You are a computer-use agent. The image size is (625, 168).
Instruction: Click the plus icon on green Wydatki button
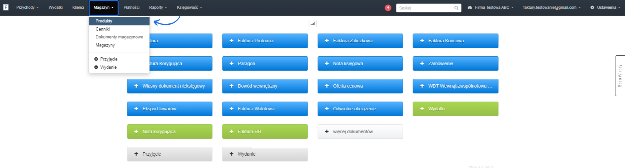(422, 109)
